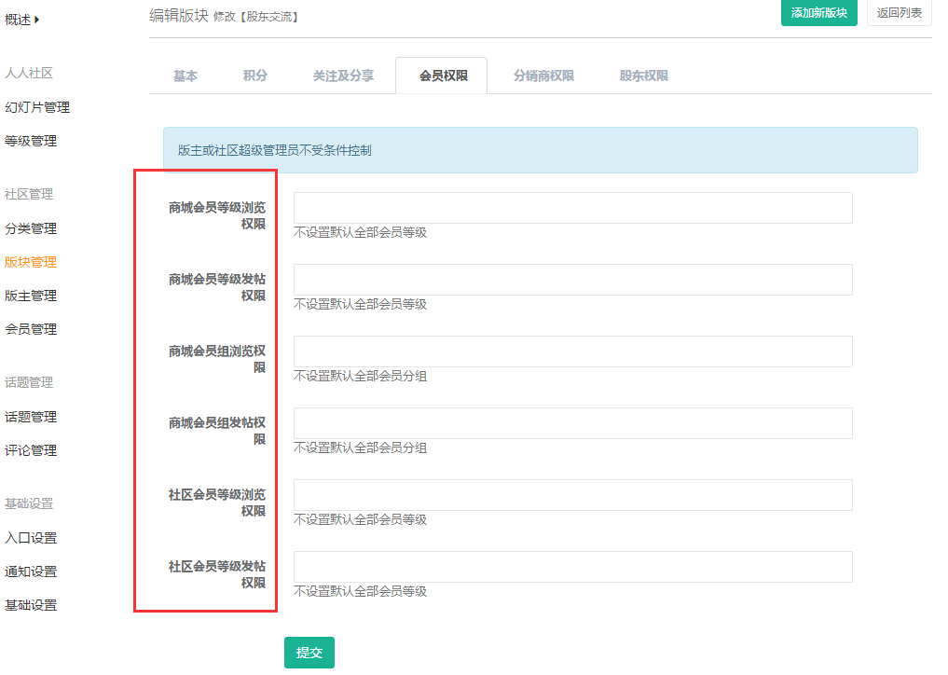
Task: Click 返回列表 button
Action: pyautogui.click(x=899, y=13)
